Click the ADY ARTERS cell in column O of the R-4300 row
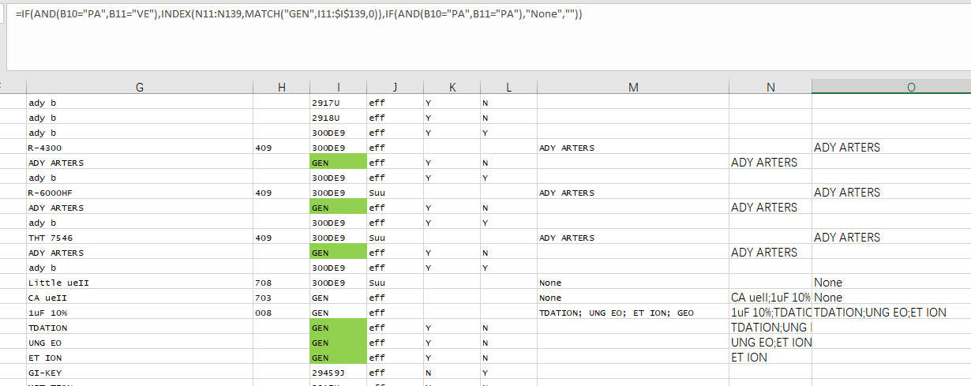This screenshot has height=386, width=971. pyautogui.click(x=891, y=148)
